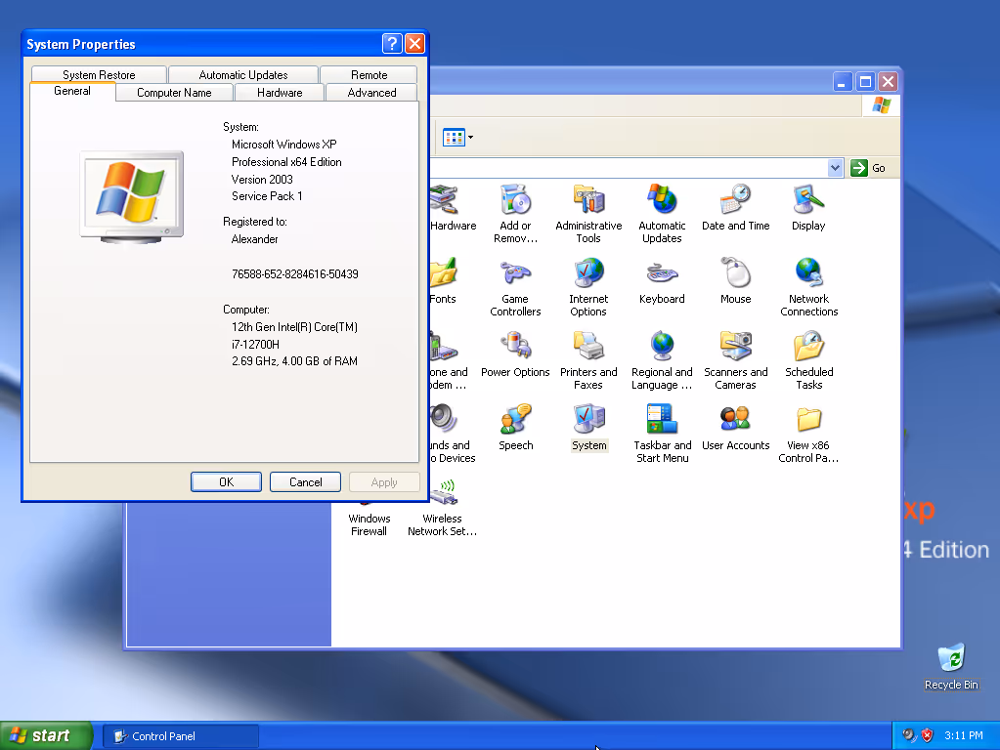Open Speech icon in Control Panel
Image resolution: width=1000 pixels, height=750 pixels.
pos(515,427)
